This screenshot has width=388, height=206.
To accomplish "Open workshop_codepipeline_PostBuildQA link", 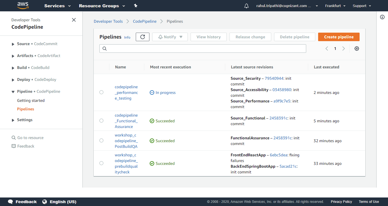I will click(126, 141).
